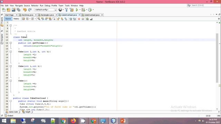Viewport: 221px width, 124px height.
Task: Click the Undo arrow icon
Action: [25, 10]
